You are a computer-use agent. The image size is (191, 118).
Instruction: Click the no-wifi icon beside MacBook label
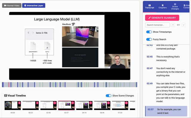click(73, 24)
